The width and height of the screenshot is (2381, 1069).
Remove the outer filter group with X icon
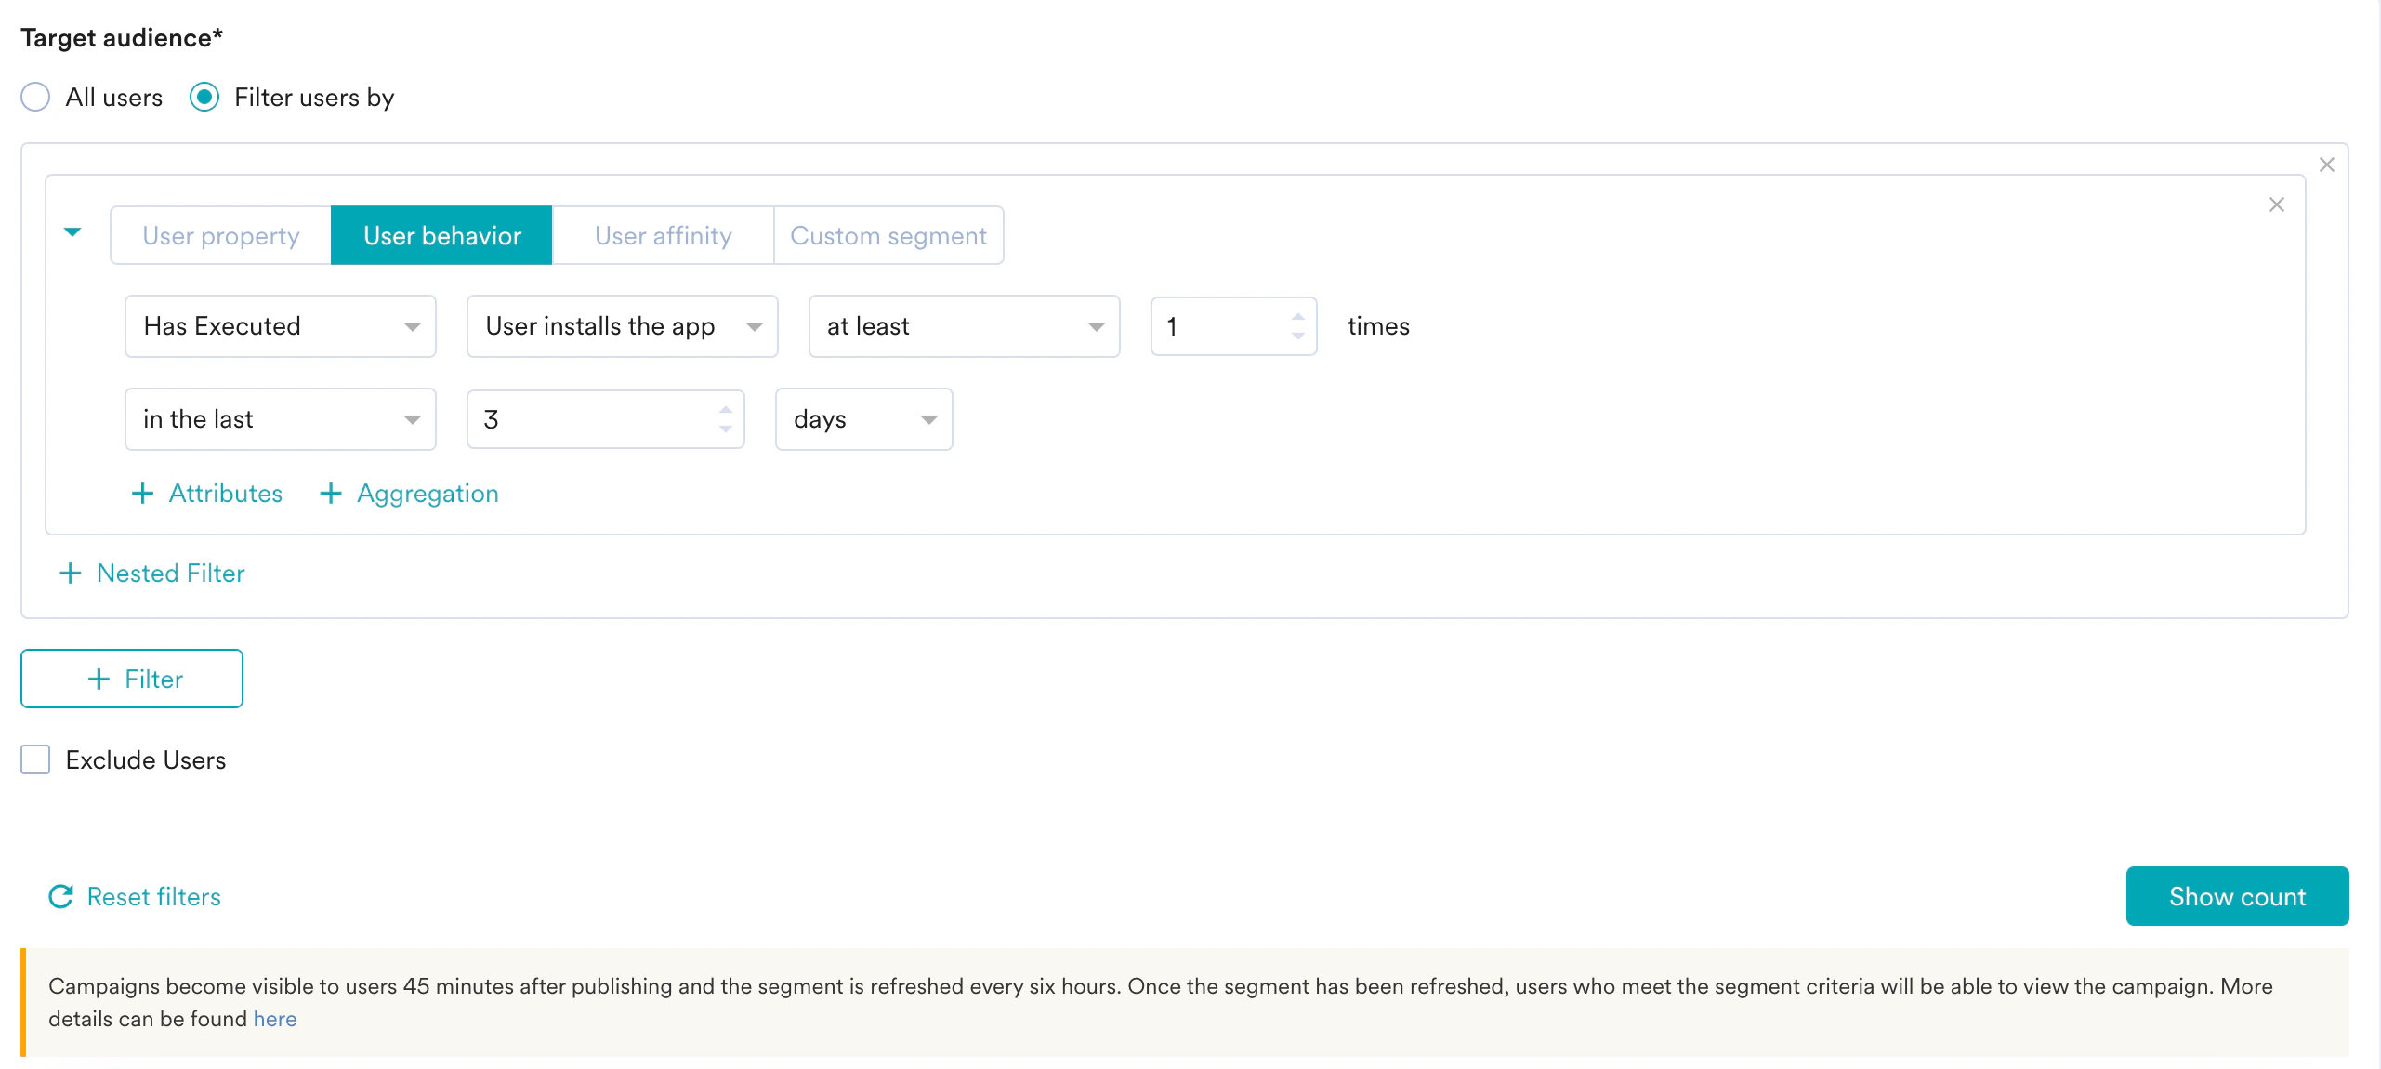[2326, 165]
